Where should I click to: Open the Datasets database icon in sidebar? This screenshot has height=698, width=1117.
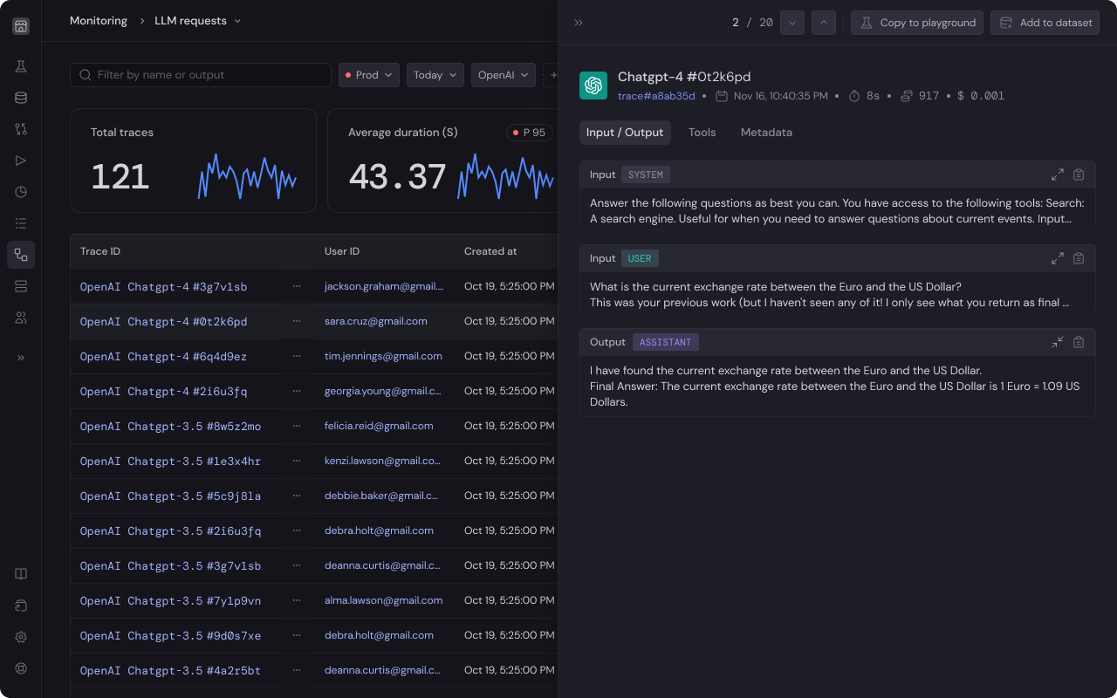coord(21,98)
